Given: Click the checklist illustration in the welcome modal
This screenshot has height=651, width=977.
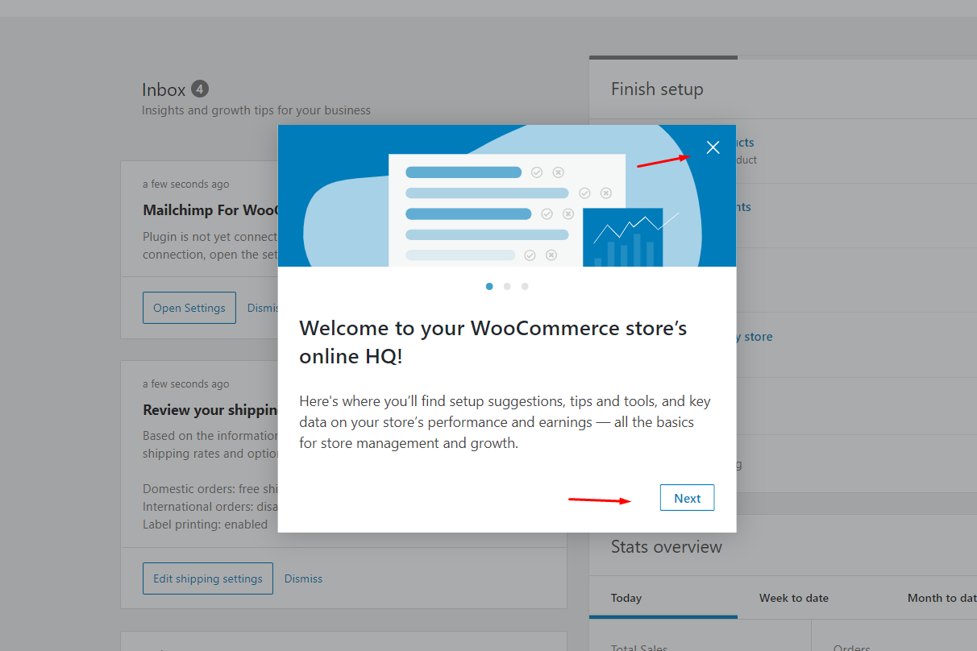Looking at the screenshot, I should pos(507,209).
